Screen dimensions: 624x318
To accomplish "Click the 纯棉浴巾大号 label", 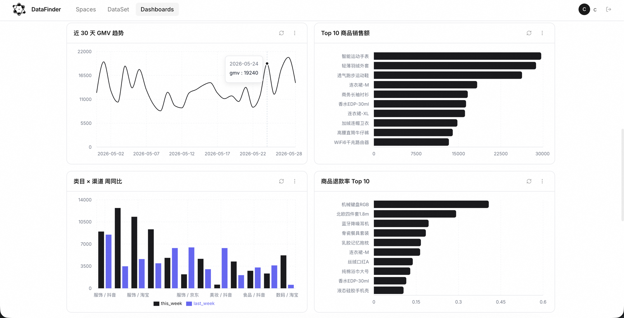I will (x=355, y=272).
